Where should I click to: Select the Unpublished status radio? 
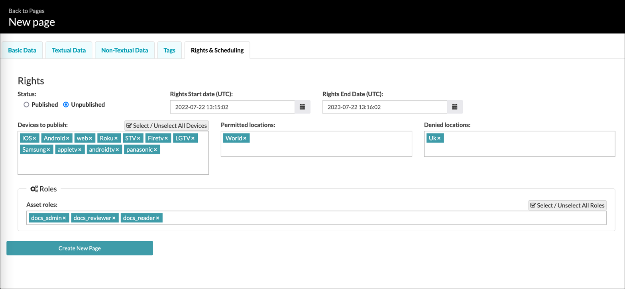coord(66,105)
